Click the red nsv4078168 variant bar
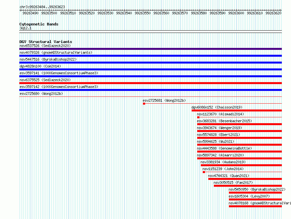Viewport: 291px width, 219px height. pyautogui.click(x=255, y=206)
